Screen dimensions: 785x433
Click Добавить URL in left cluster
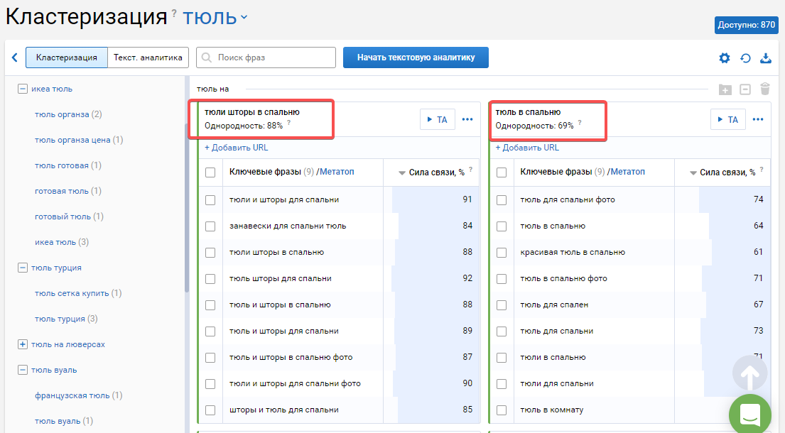pyautogui.click(x=237, y=148)
